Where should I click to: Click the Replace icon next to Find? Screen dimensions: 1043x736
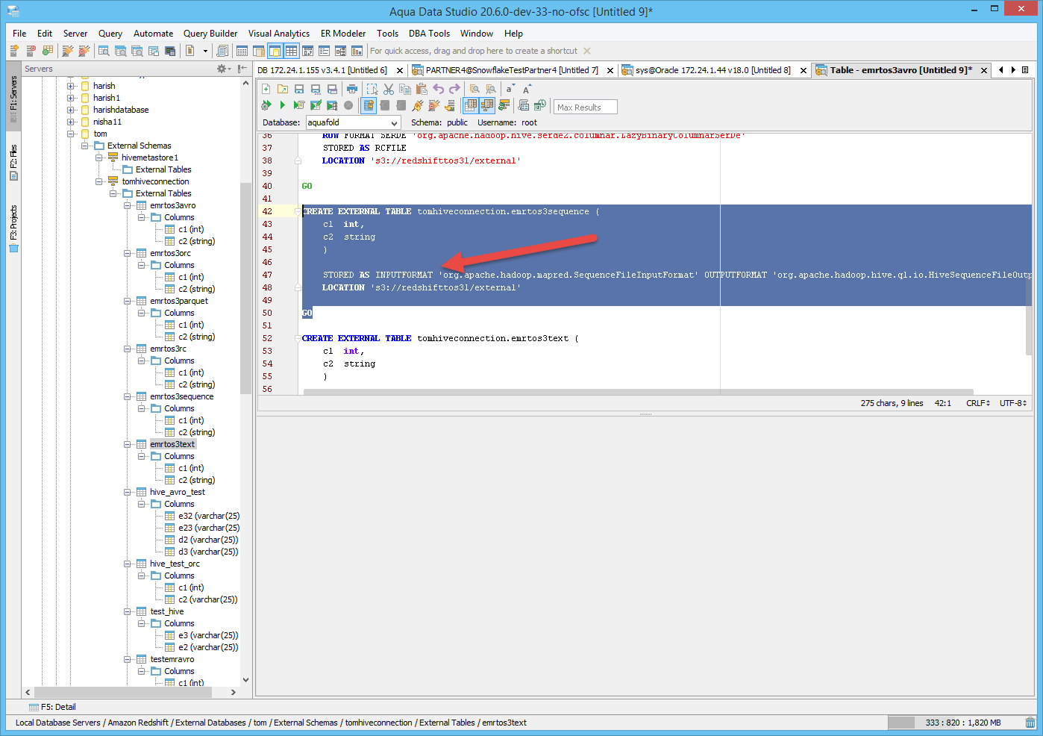pos(491,89)
